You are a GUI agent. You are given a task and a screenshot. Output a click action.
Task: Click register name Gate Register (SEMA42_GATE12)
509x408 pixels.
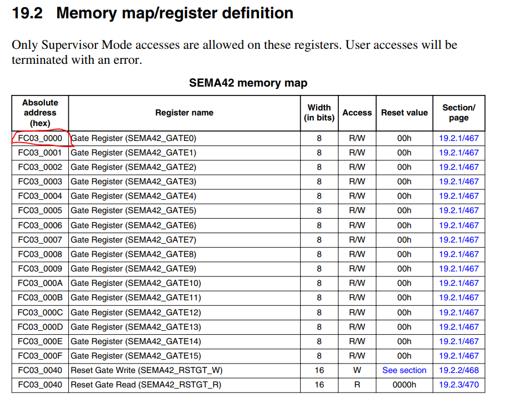click(x=136, y=313)
